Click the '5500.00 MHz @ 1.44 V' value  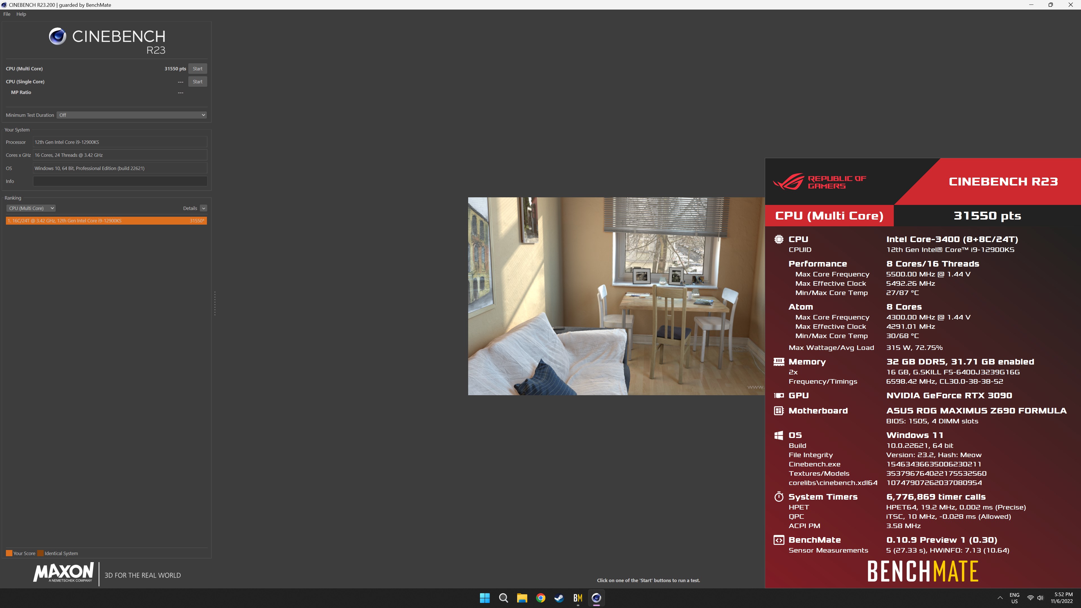[x=928, y=274]
